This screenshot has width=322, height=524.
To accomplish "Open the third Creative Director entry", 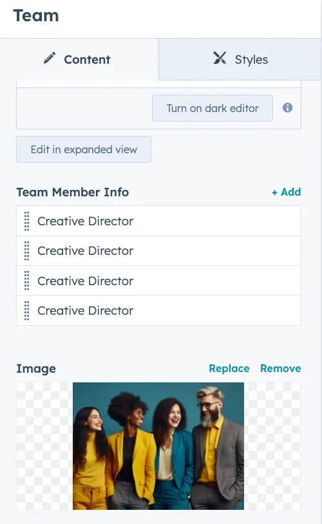I will point(159,281).
